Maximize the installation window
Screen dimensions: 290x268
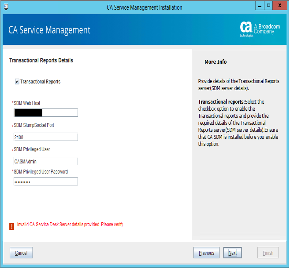pos(268,6)
